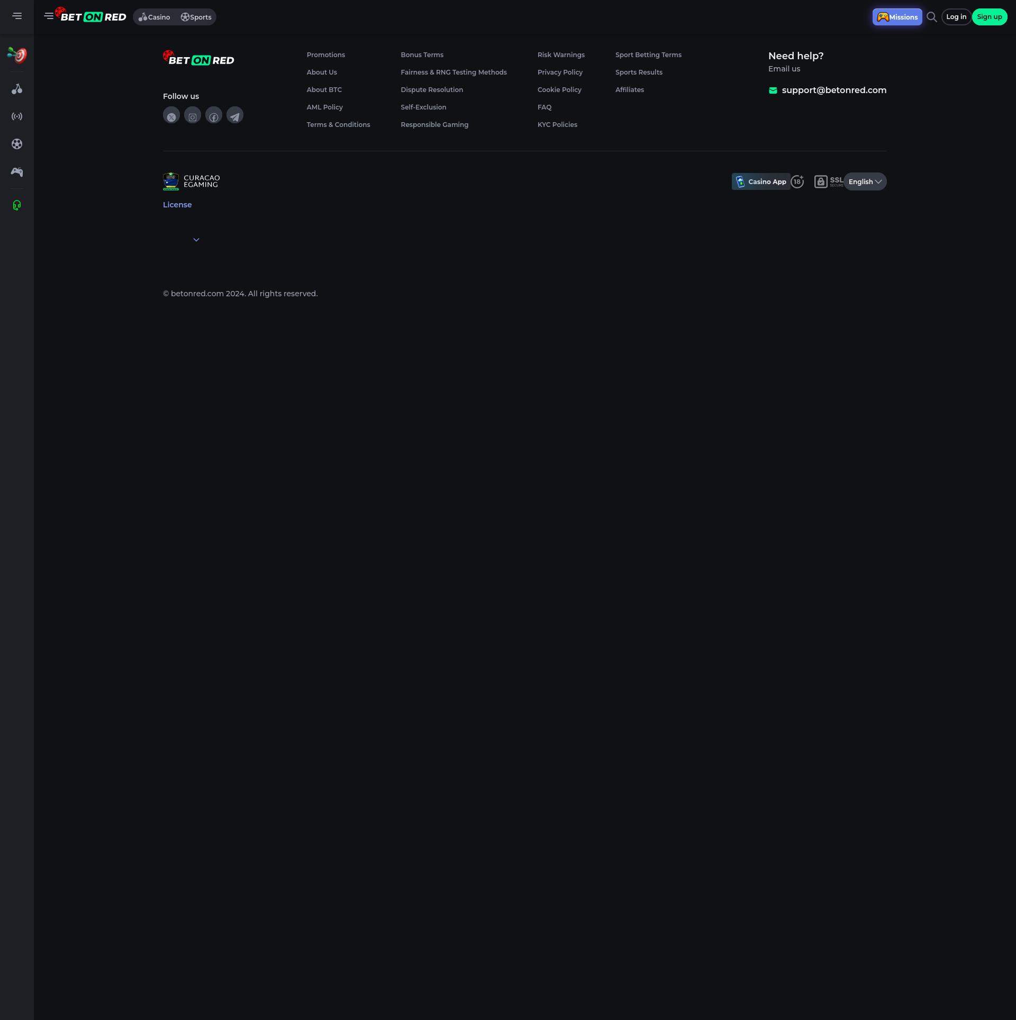Screen dimensions: 1016x1020
Task: Click the Log in button
Action: click(956, 17)
